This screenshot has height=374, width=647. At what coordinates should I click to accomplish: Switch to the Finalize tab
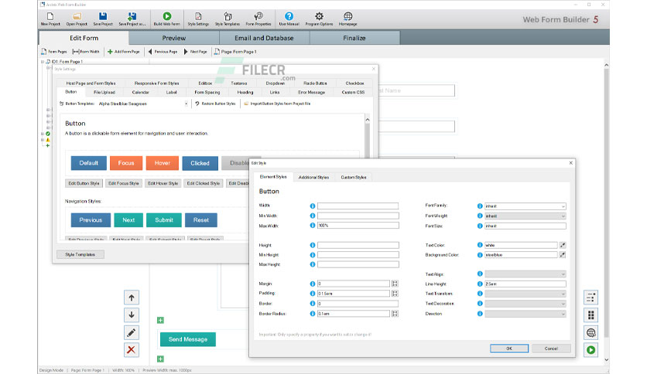(x=354, y=38)
